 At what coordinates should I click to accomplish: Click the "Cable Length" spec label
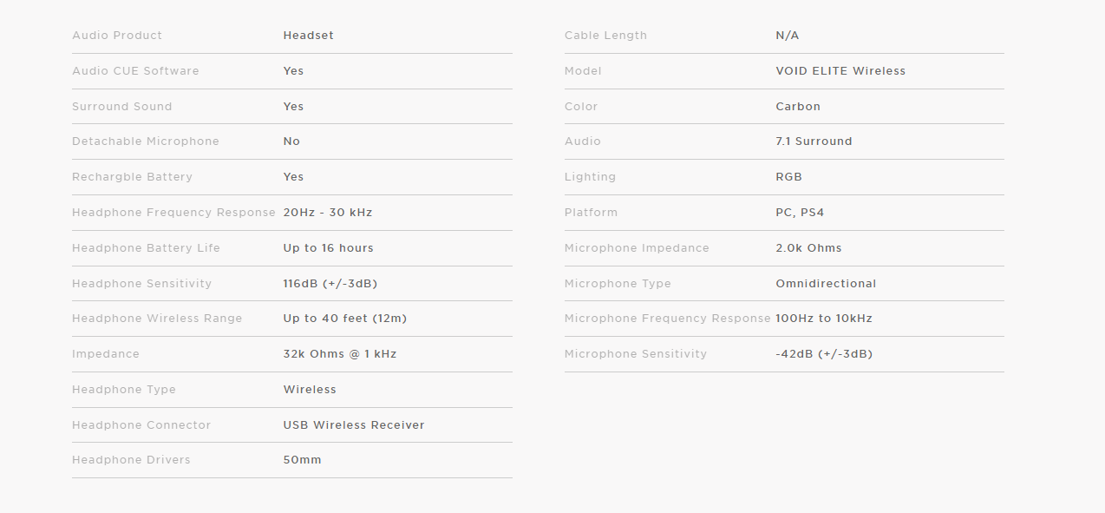click(x=605, y=36)
